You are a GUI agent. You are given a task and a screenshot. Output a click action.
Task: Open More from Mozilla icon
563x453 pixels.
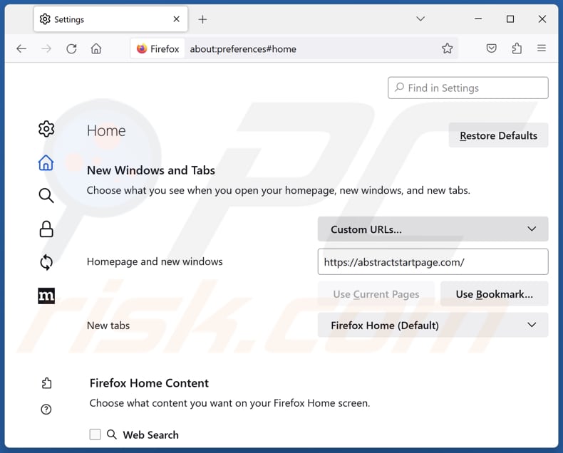46,296
